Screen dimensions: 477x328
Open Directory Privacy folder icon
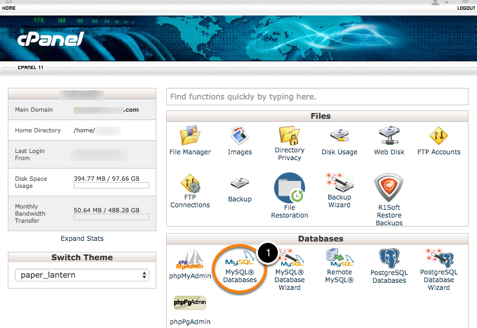coord(290,135)
